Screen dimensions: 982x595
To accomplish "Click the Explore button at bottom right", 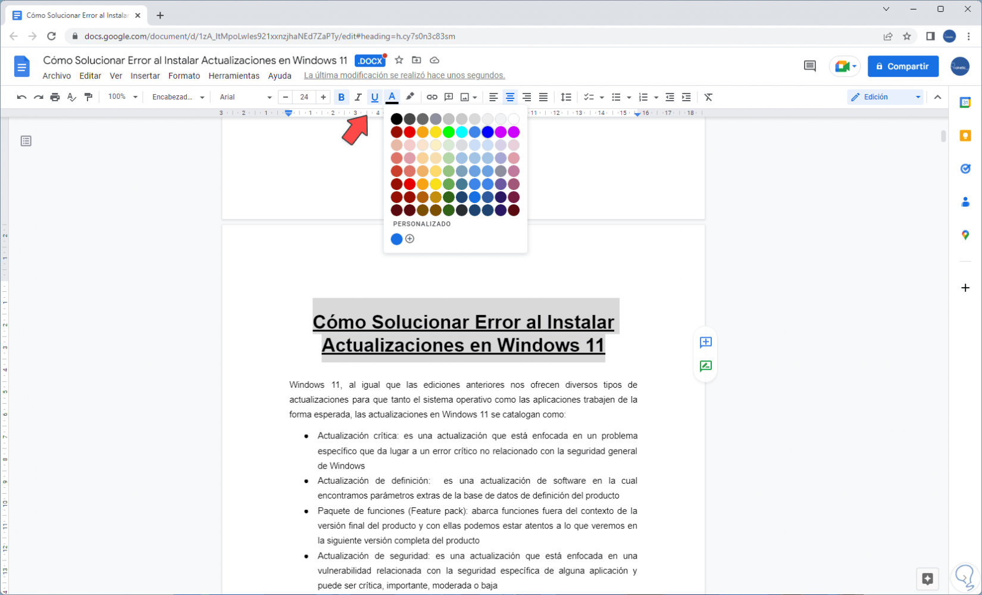I will pos(927,578).
